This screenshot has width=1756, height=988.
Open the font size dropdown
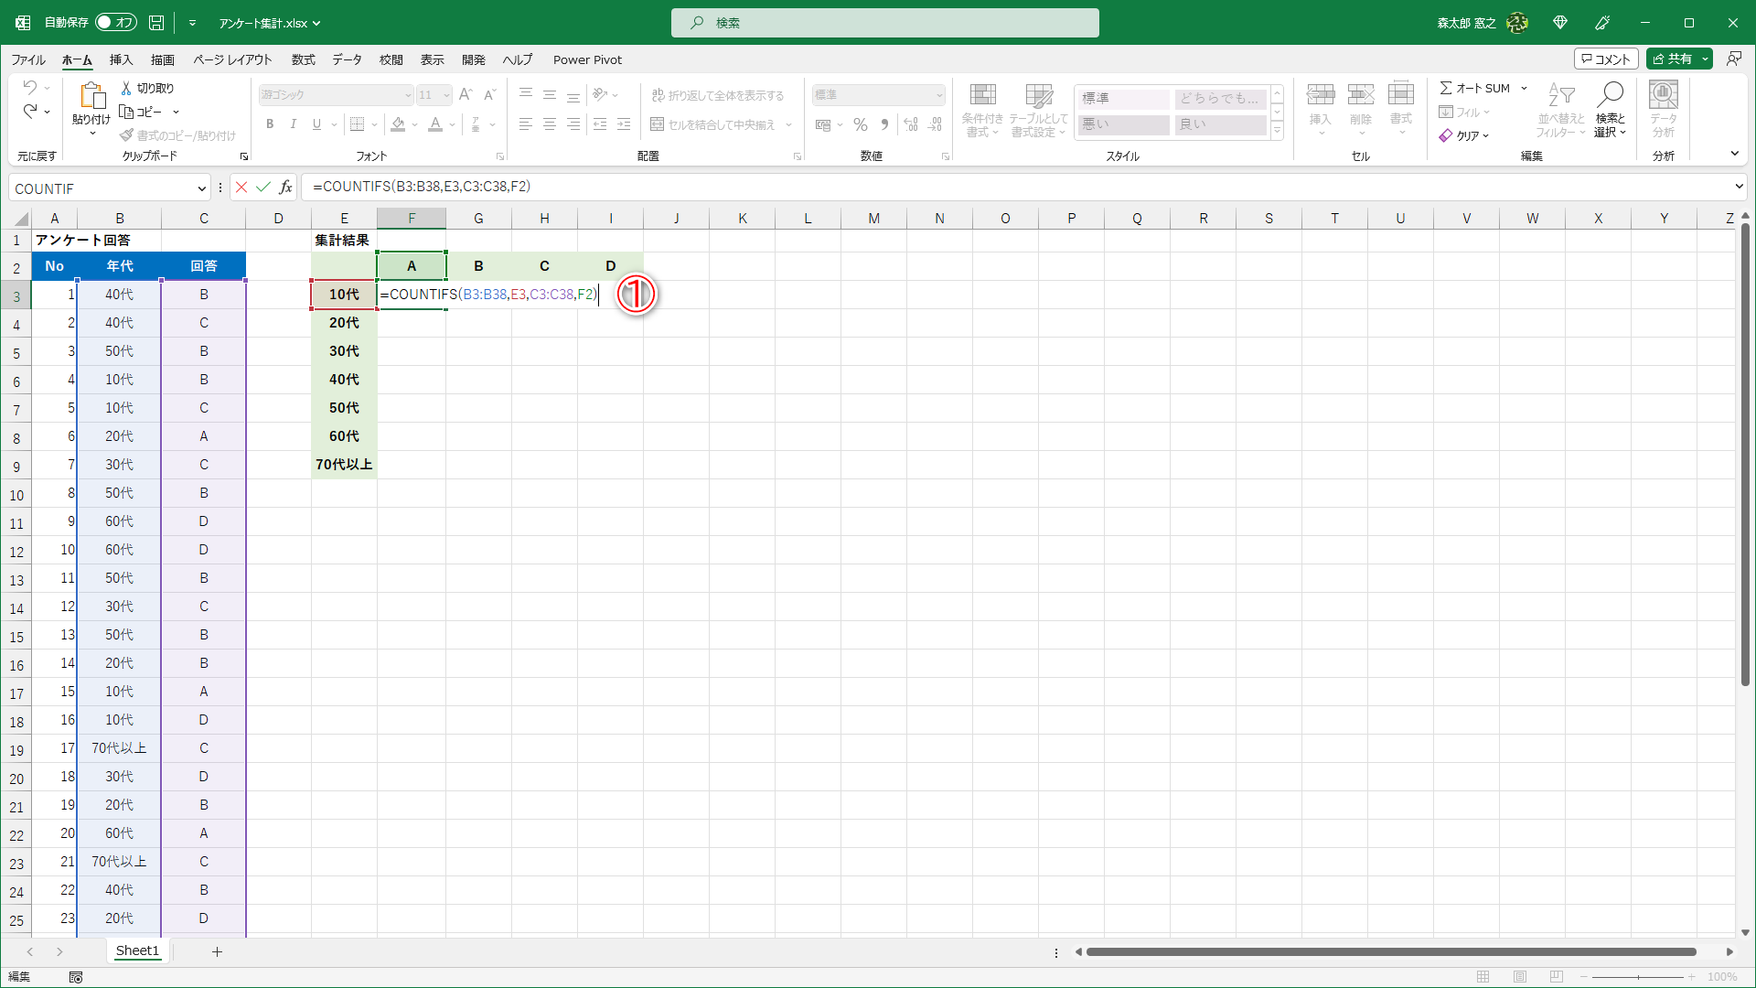coord(445,94)
